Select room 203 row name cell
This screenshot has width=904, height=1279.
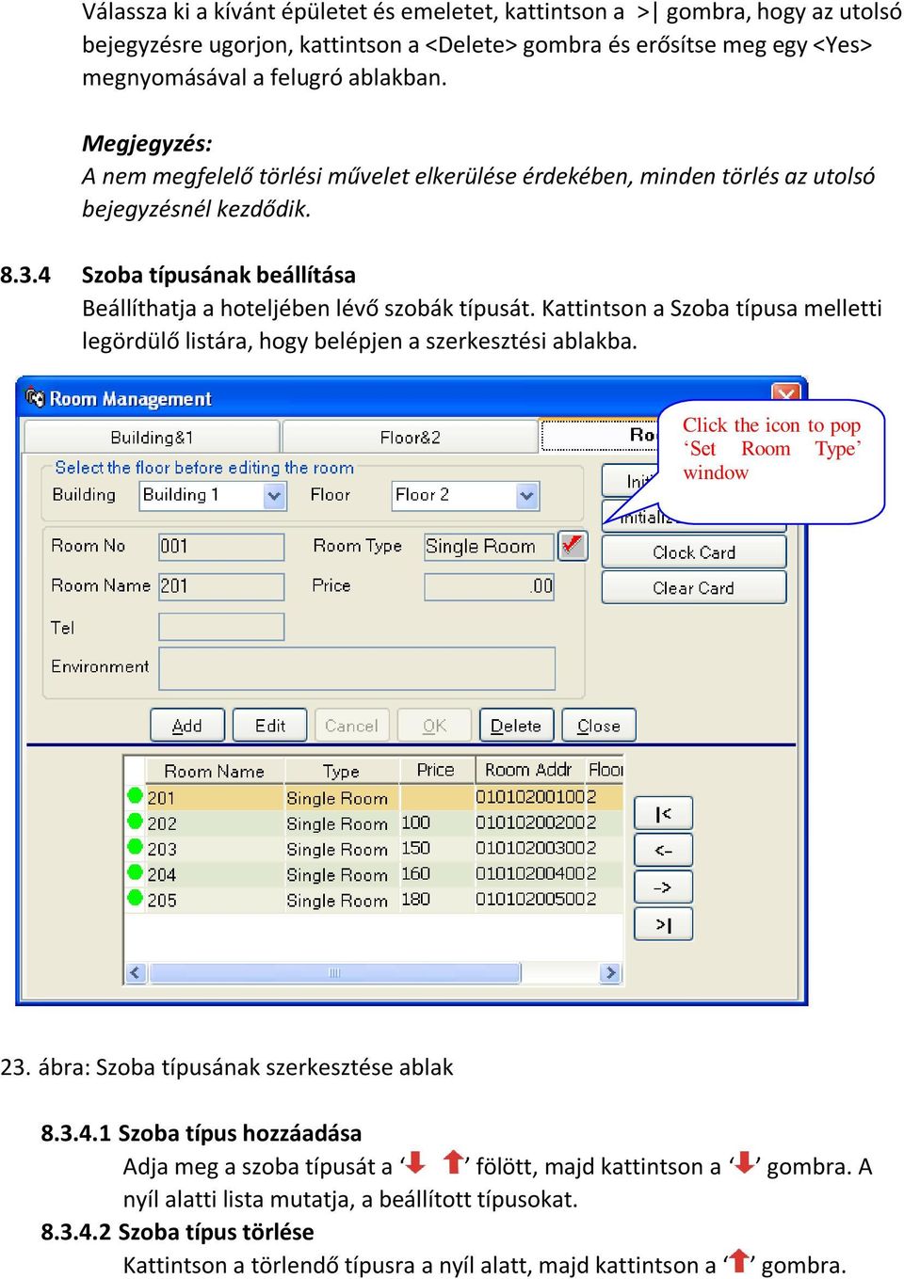click(x=214, y=849)
